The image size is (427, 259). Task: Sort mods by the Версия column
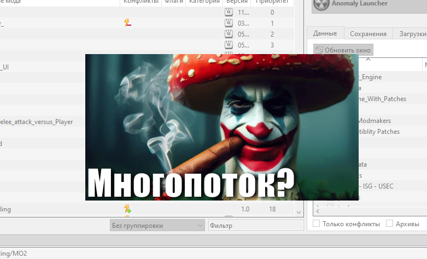click(237, 2)
